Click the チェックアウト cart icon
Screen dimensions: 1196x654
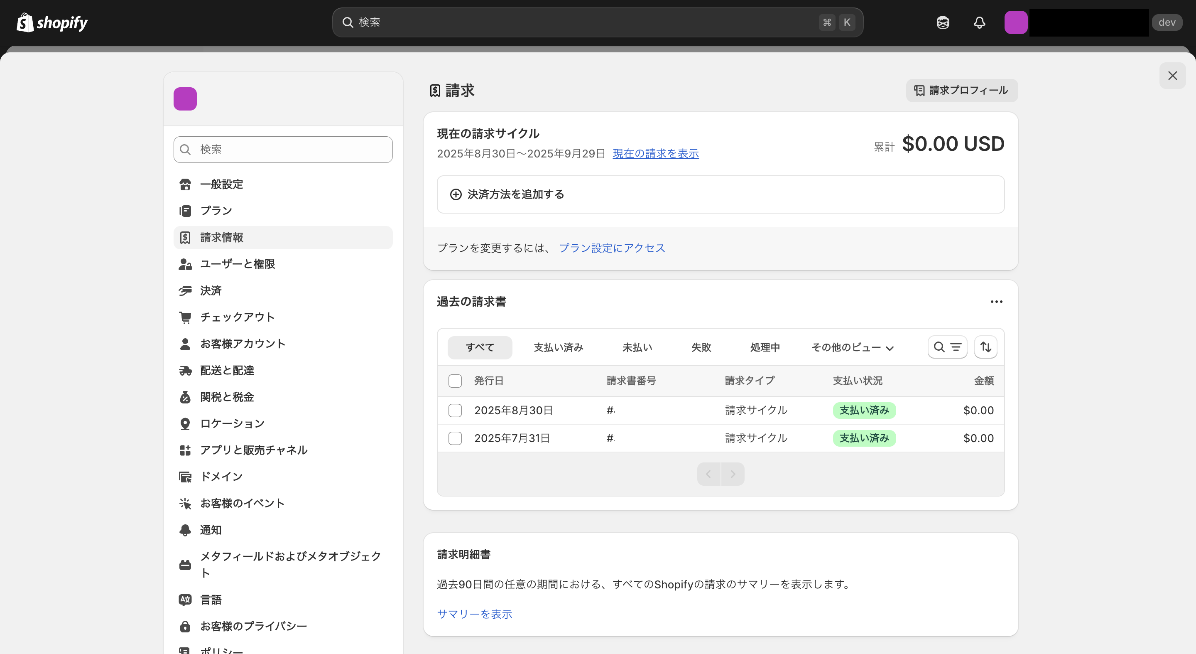click(x=185, y=317)
